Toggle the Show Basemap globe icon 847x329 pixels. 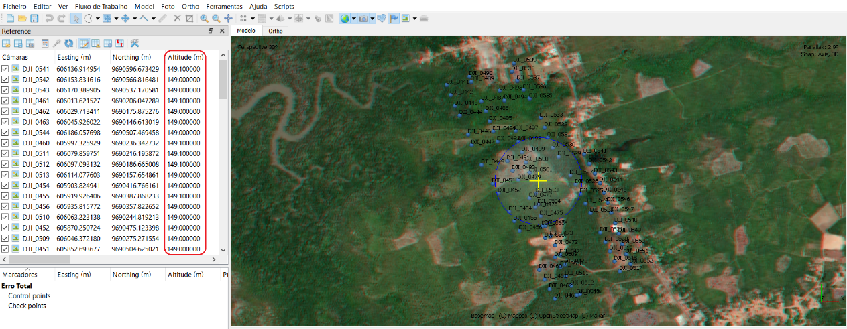345,18
